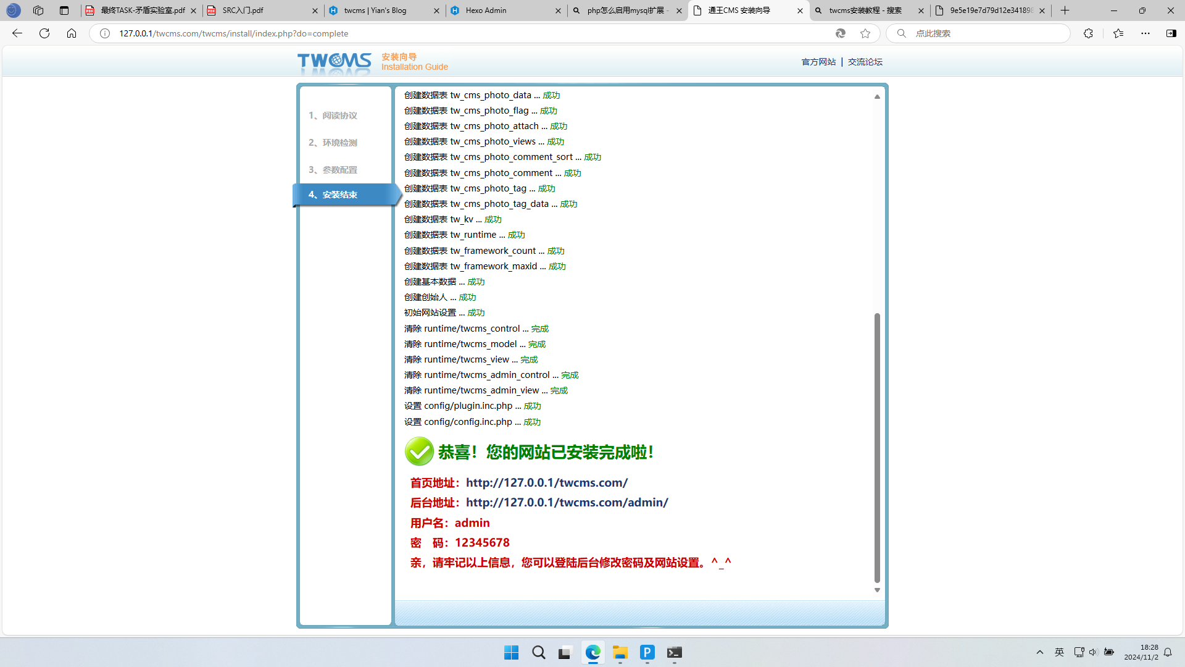Click the compatibility mode icon in address bar
This screenshot has width=1185, height=667.
coord(840,33)
